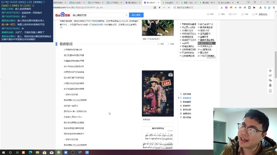Click the thumbs-up like button in header
Viewport: 277px width, 155px height.
tap(255, 14)
